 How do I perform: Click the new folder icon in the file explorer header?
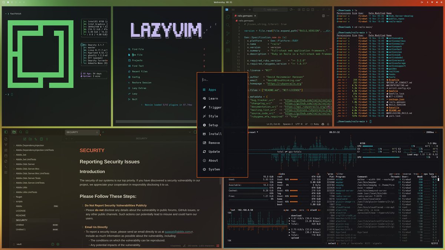click(x=30, y=139)
